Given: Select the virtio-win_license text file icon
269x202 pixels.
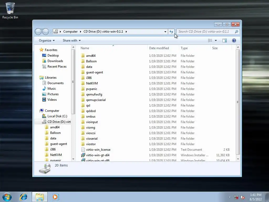Looking at the screenshot, I should coord(83,149).
